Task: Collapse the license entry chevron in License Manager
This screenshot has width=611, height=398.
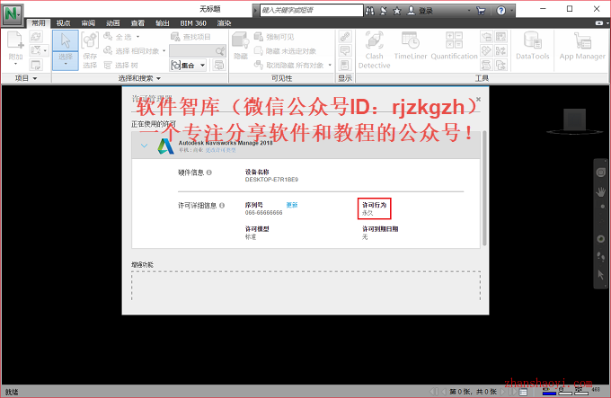Action: point(144,146)
